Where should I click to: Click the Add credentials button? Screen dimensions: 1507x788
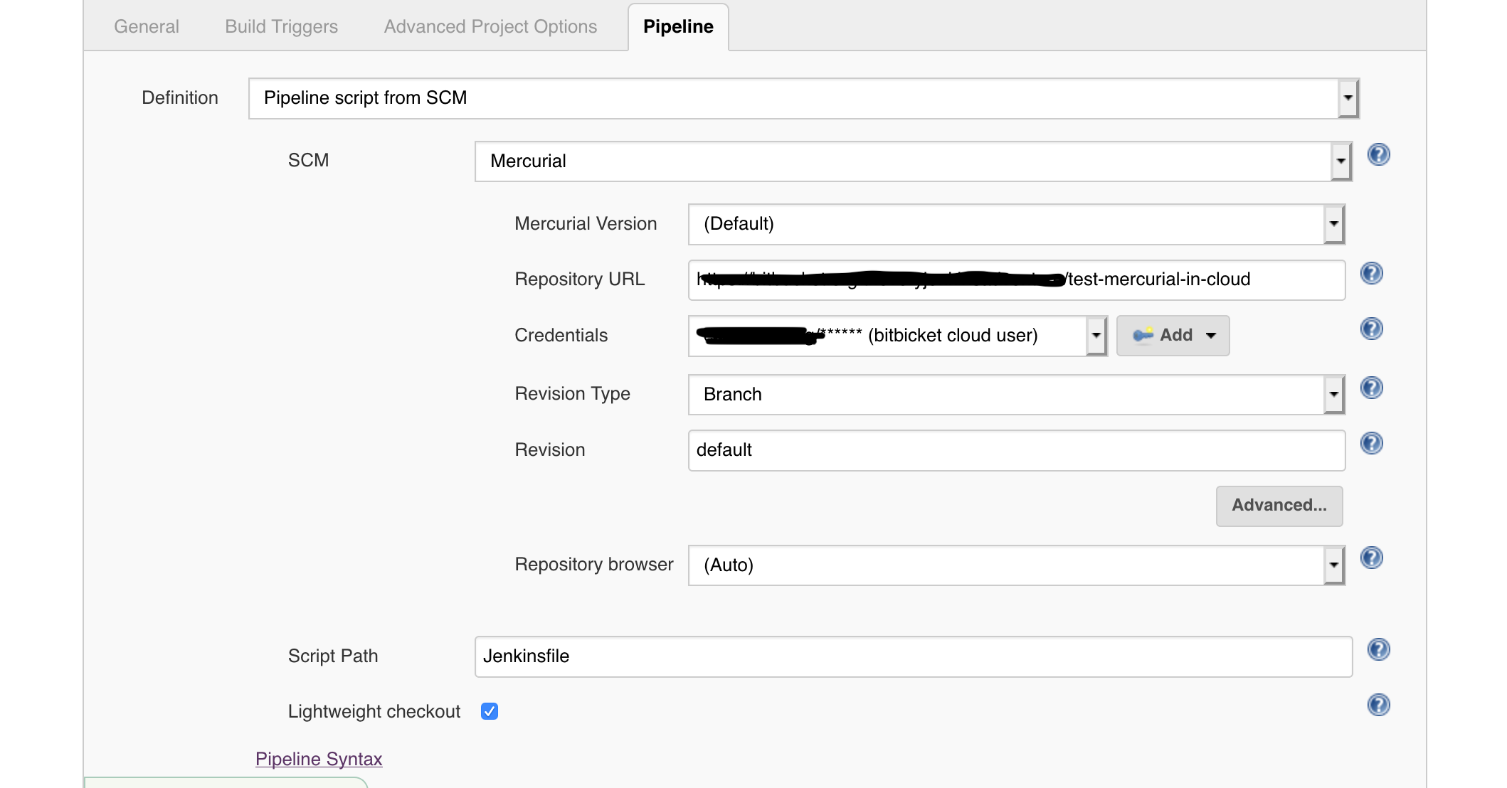pyautogui.click(x=1171, y=334)
